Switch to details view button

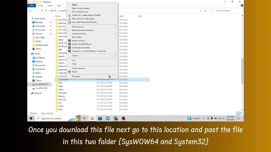click(x=238, y=113)
